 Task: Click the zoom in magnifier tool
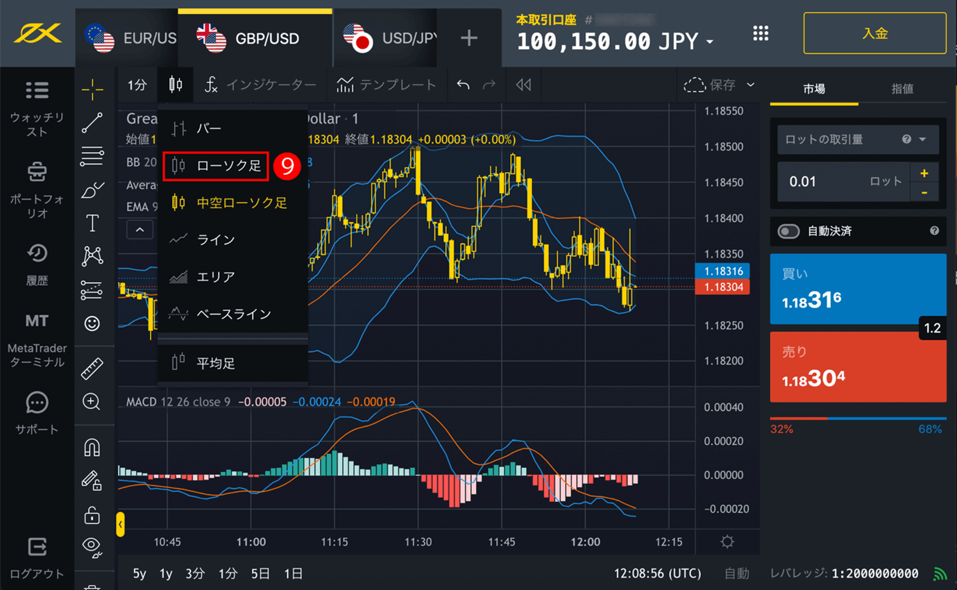(x=92, y=402)
